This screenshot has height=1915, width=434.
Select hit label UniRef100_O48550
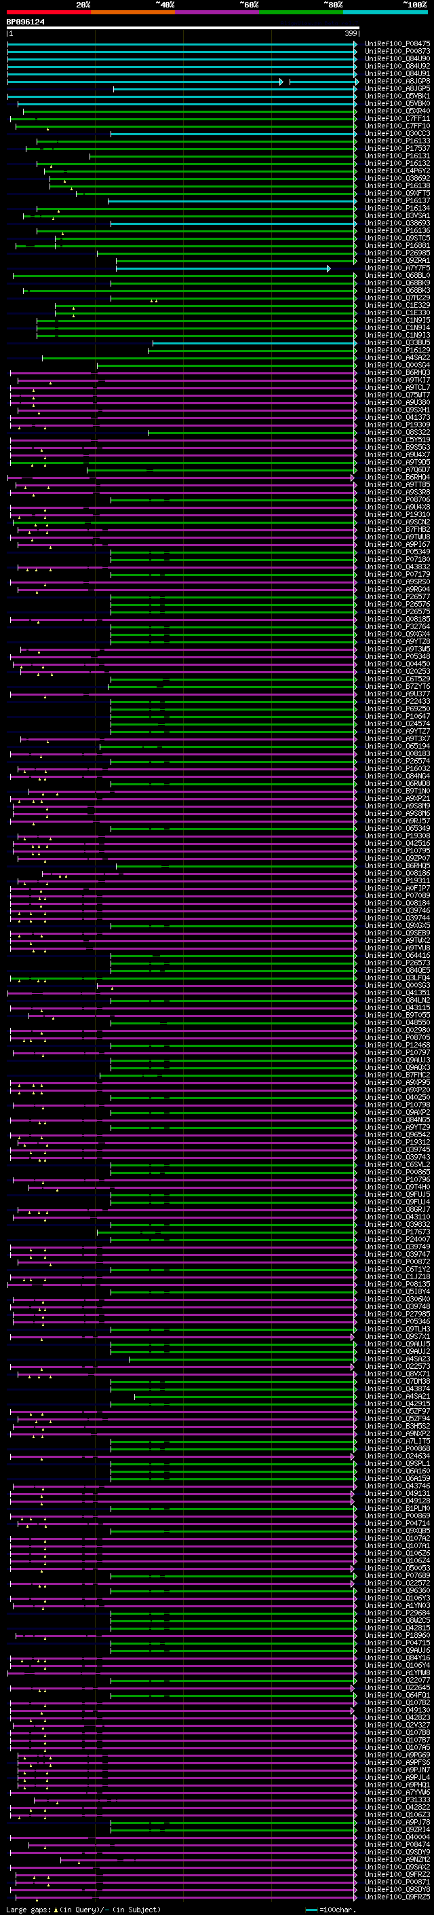(x=397, y=1023)
